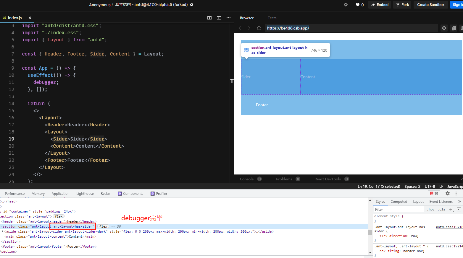The height and width of the screenshot is (258, 463).
Task: Fork the current sandbox
Action: click(402, 5)
